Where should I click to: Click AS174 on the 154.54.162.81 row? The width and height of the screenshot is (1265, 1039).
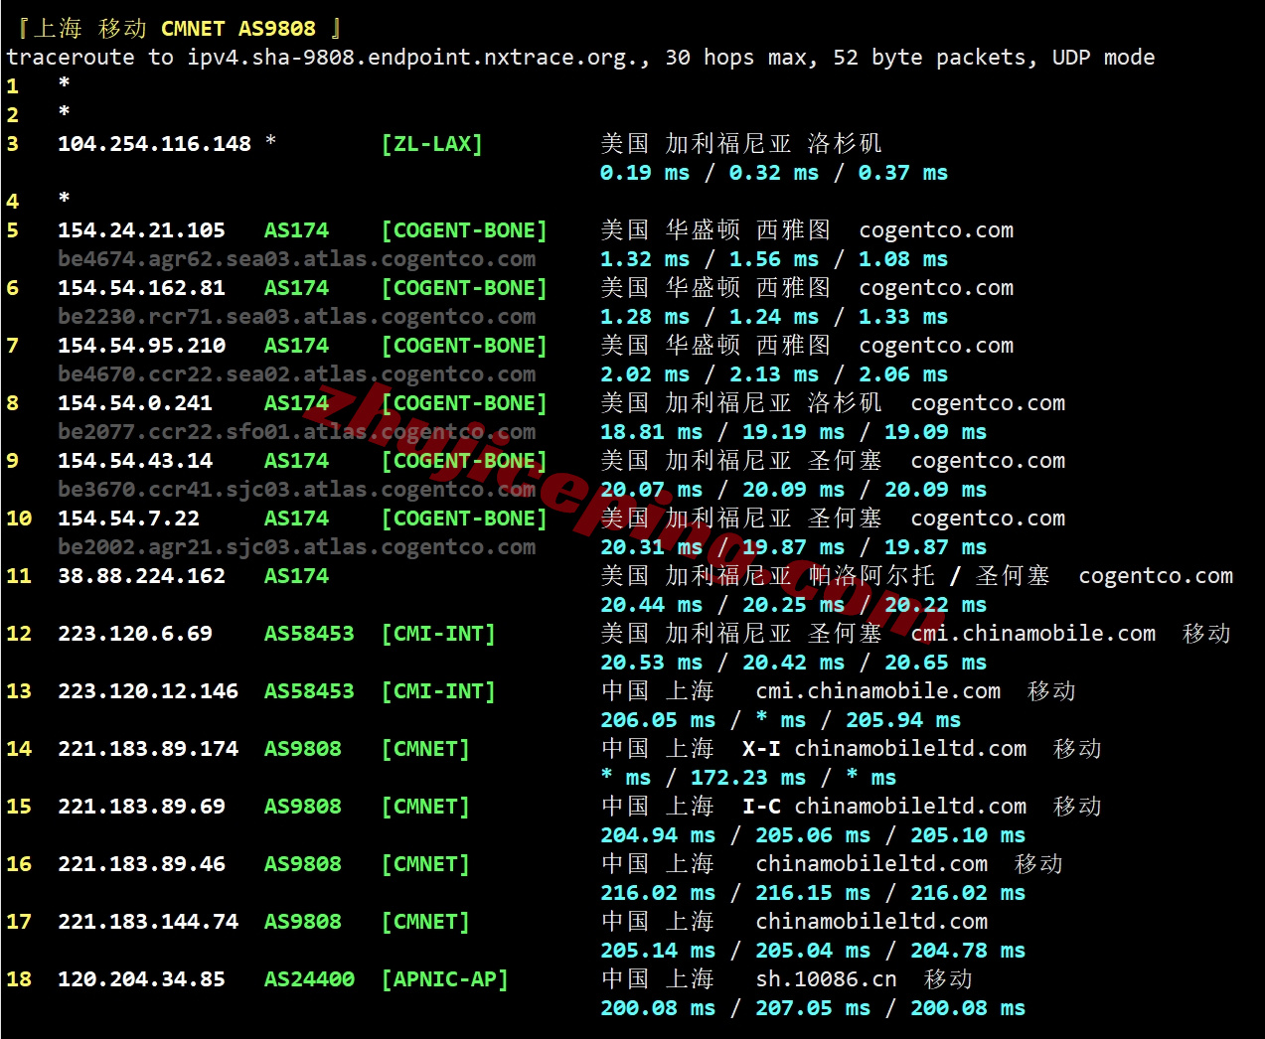coord(296,288)
